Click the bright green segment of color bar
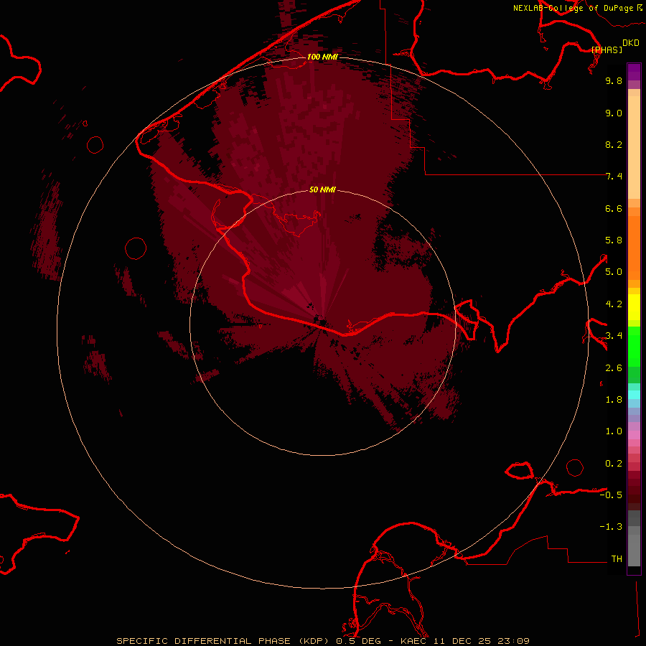Image resolution: width=646 pixels, height=646 pixels. pyautogui.click(x=634, y=347)
